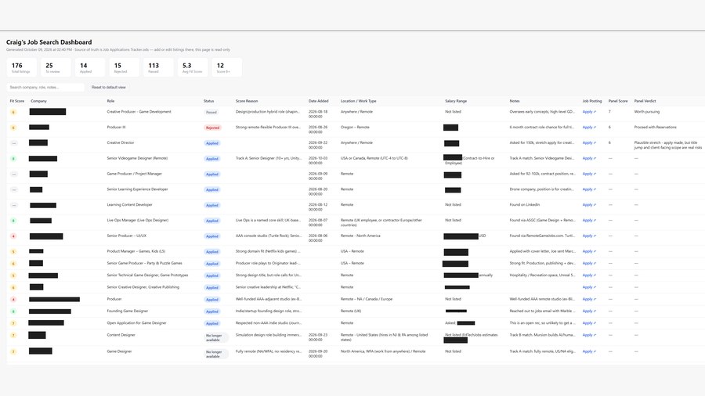
Task: Open Apply link for Producer III row
Action: click(589, 127)
